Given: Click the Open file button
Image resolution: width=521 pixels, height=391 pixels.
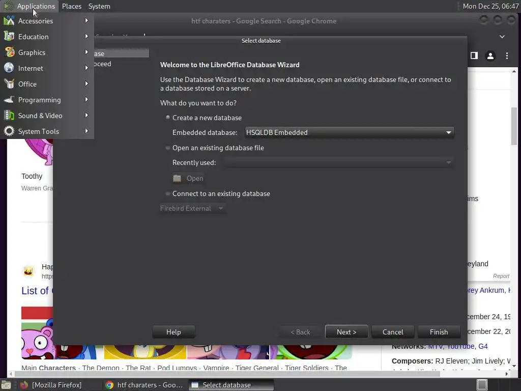Looking at the screenshot, I should (188, 178).
